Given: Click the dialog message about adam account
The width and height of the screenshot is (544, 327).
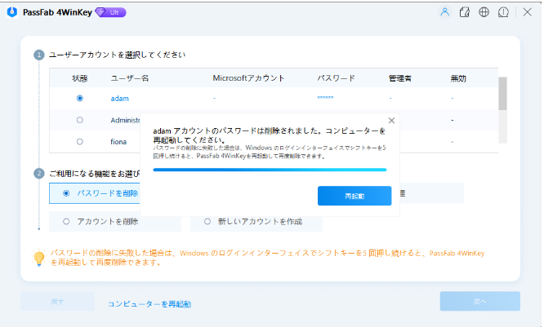Looking at the screenshot, I should [270, 135].
